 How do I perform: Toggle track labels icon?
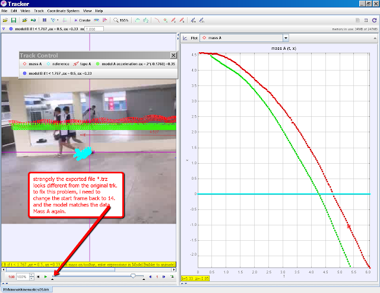[x=145, y=20]
